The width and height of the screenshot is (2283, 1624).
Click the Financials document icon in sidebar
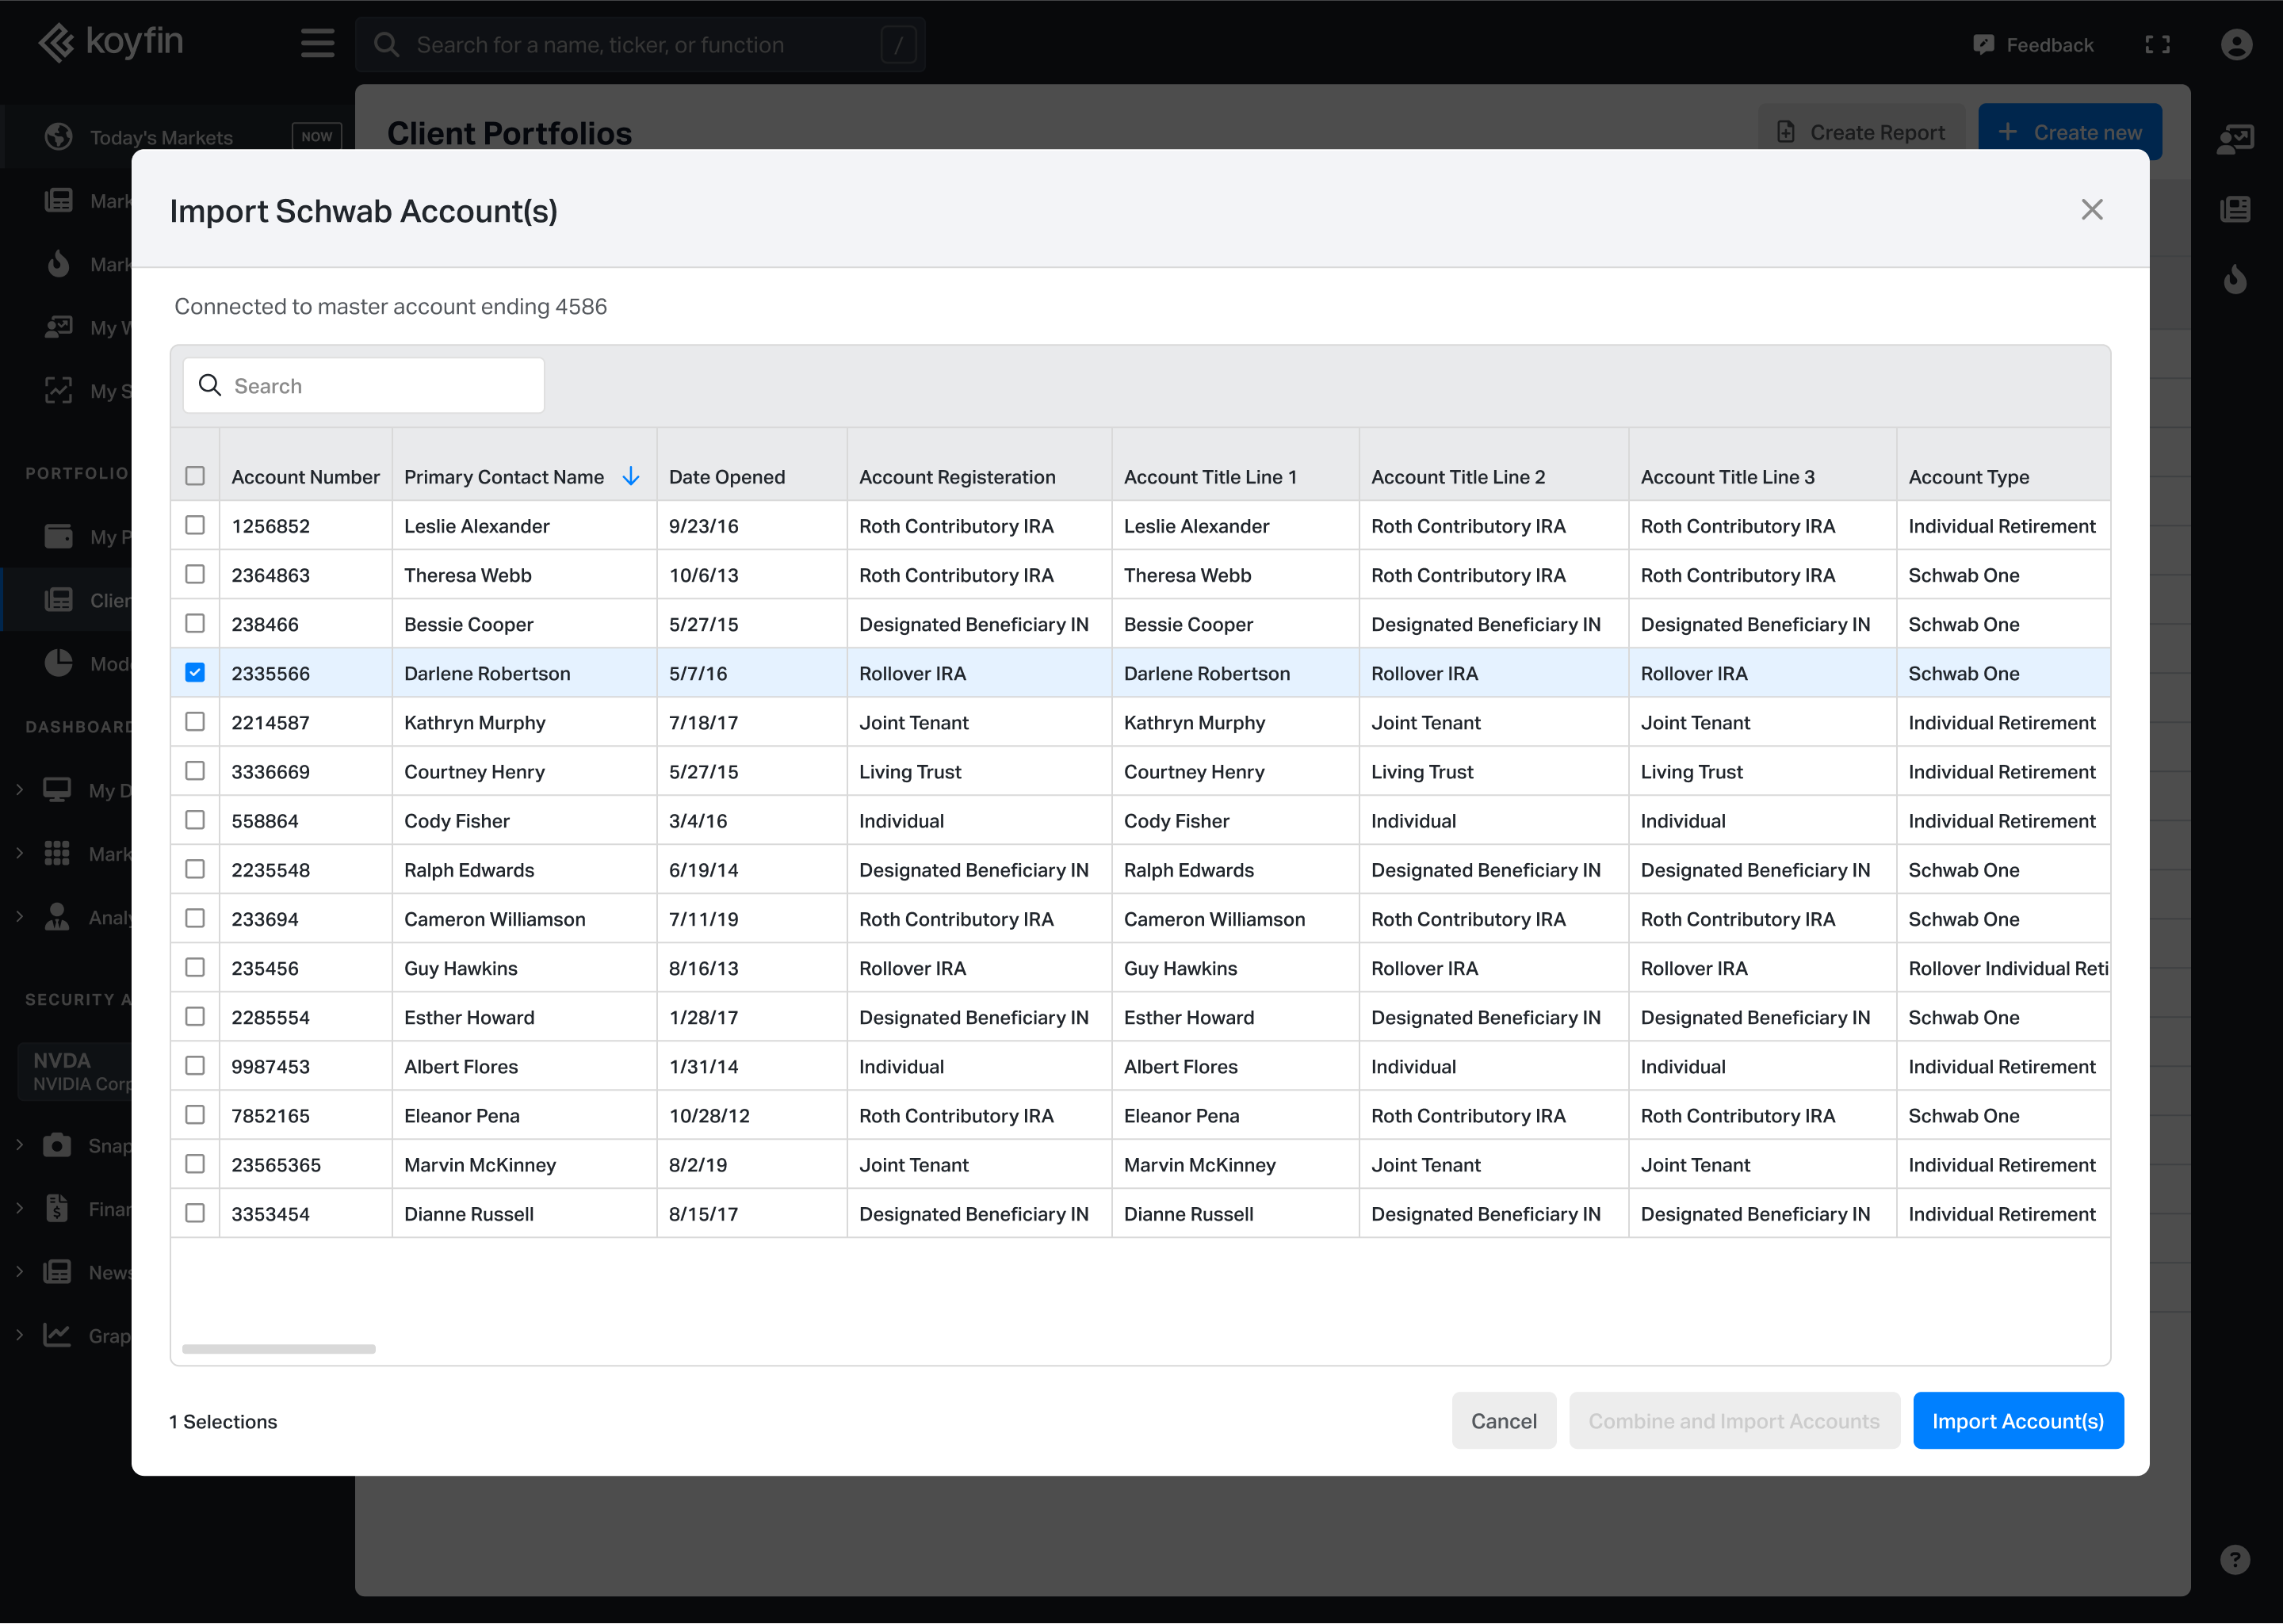[57, 1208]
